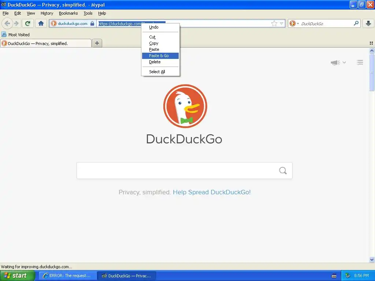This screenshot has width=375, height=281.
Task: Switch to the DuckDuckGo taskbar item
Action: pos(127,276)
